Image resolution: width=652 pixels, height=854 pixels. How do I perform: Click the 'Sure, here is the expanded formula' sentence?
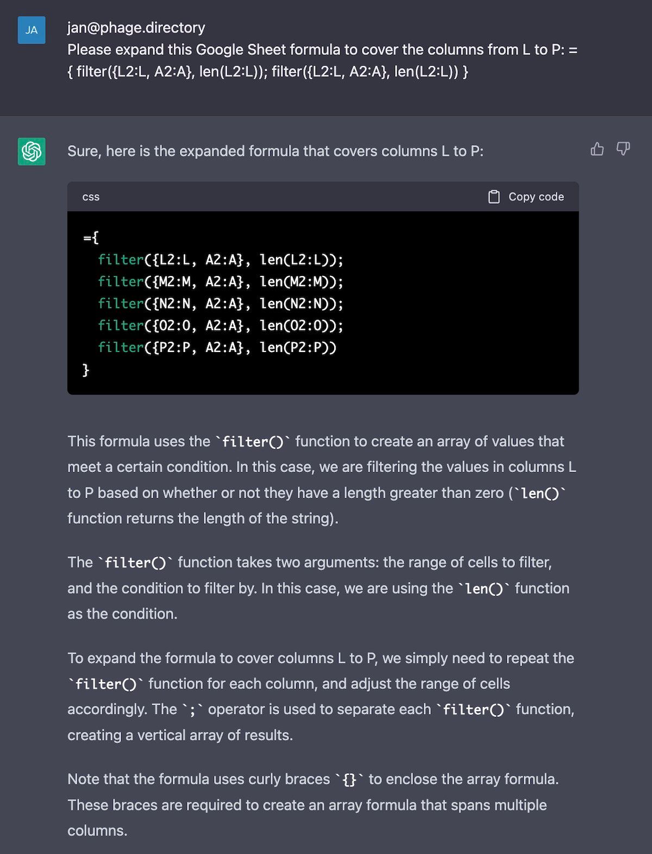point(275,151)
